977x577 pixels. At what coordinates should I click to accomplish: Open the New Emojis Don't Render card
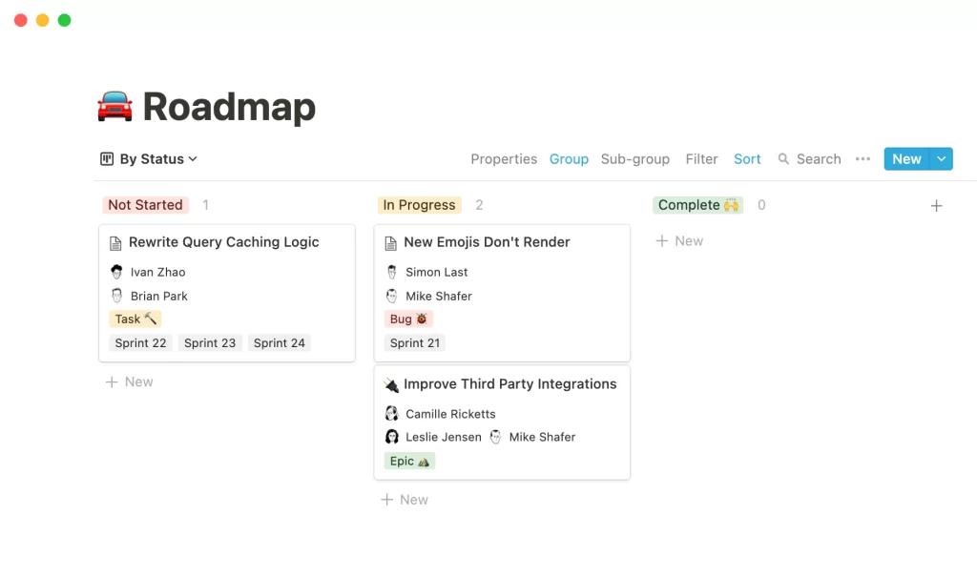502,293
